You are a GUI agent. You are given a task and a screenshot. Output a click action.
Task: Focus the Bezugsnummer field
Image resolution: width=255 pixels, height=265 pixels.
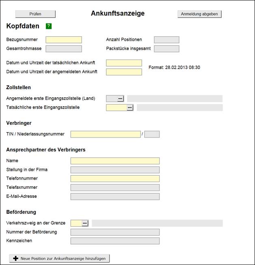[x=64, y=40]
